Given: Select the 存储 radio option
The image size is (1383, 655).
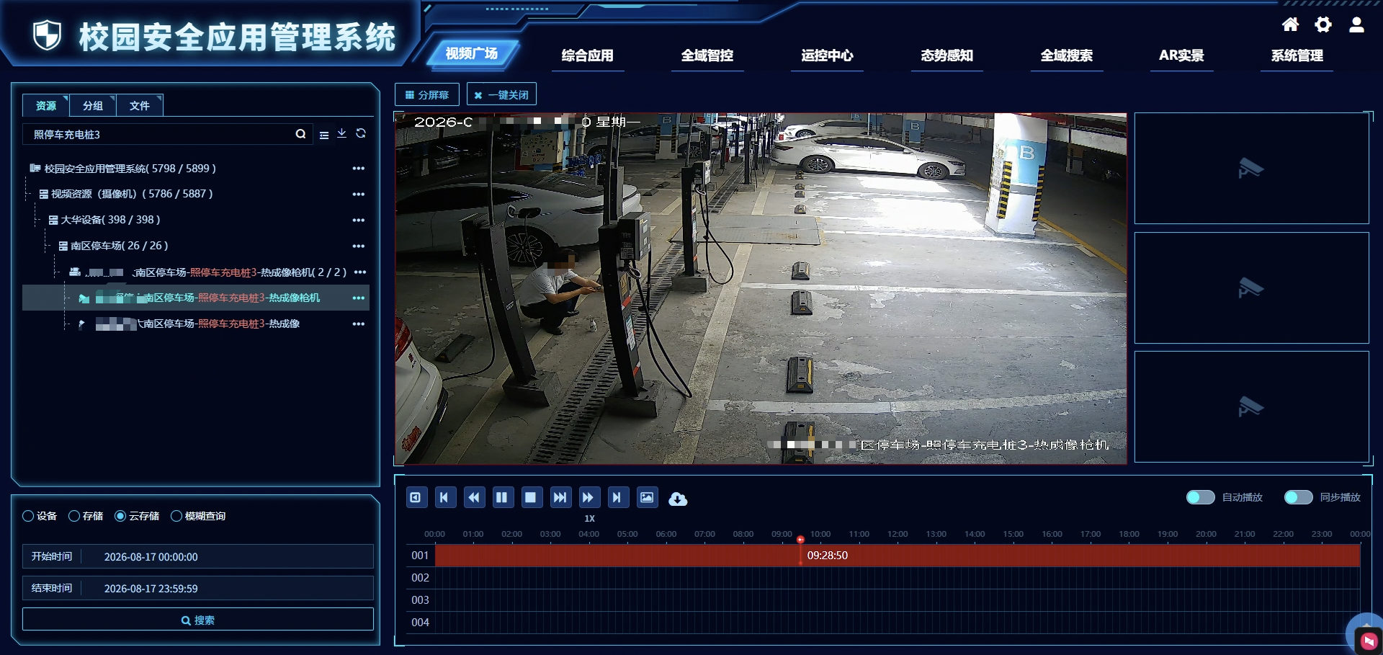Looking at the screenshot, I should pos(74,516).
